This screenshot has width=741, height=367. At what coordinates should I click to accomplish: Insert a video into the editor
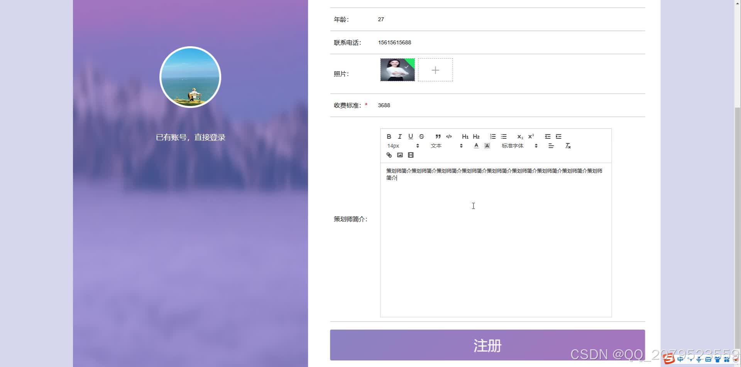pos(411,155)
